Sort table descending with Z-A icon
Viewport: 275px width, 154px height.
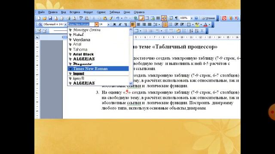tap(197, 31)
